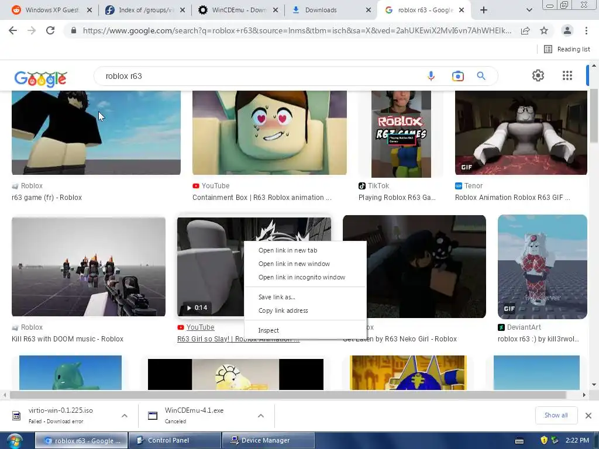Open the Chrome profile avatar icon
Image resolution: width=599 pixels, height=449 pixels.
click(x=567, y=30)
